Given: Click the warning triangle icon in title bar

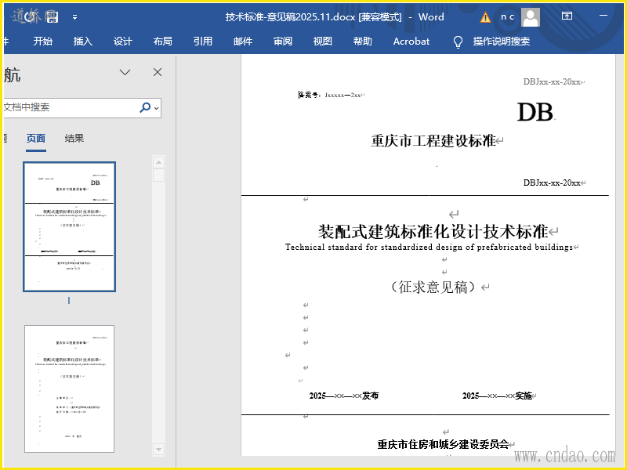Looking at the screenshot, I should 486,17.
